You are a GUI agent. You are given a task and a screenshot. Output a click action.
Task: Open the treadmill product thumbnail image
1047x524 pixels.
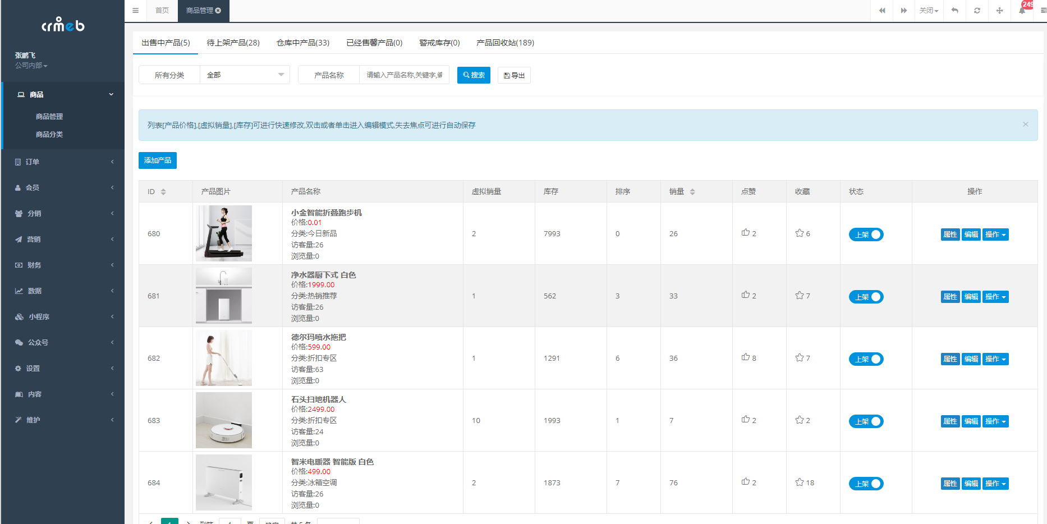[224, 233]
